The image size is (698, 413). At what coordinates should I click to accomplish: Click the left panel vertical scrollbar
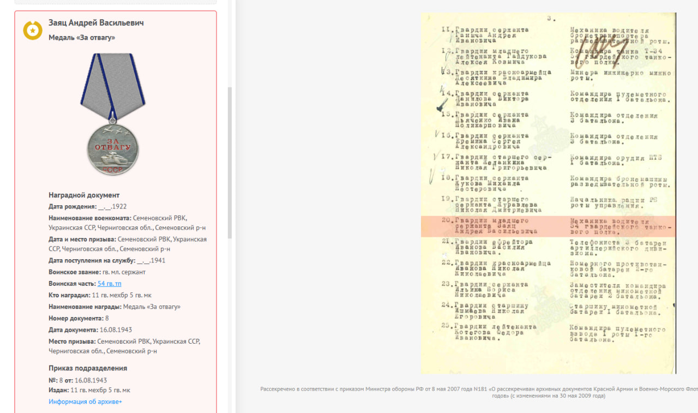230,164
